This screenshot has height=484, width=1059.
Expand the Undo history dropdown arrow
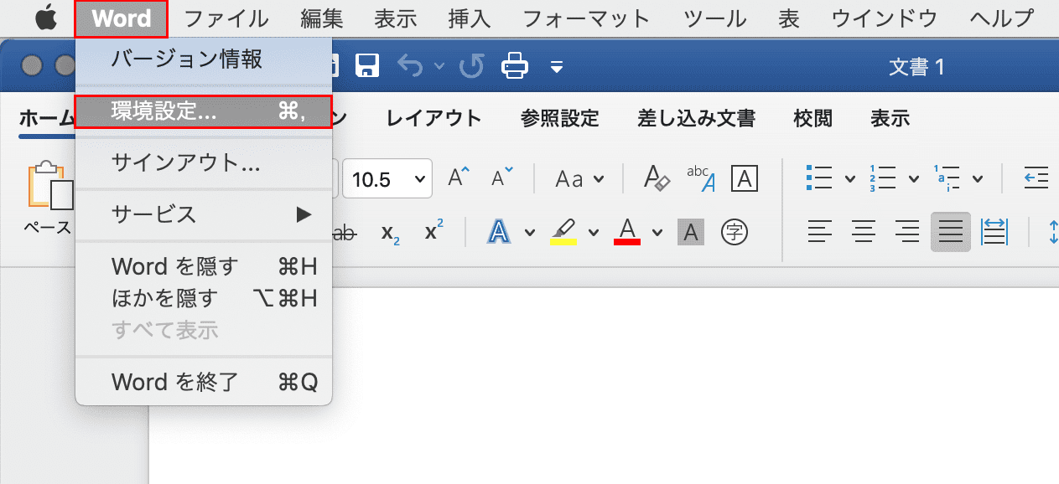[439, 66]
